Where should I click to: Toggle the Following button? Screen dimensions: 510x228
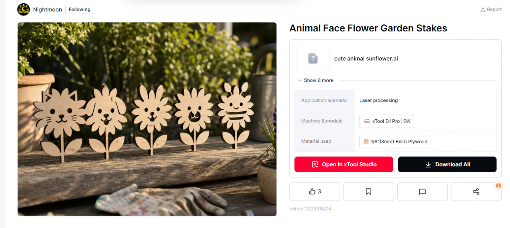pyautogui.click(x=80, y=10)
